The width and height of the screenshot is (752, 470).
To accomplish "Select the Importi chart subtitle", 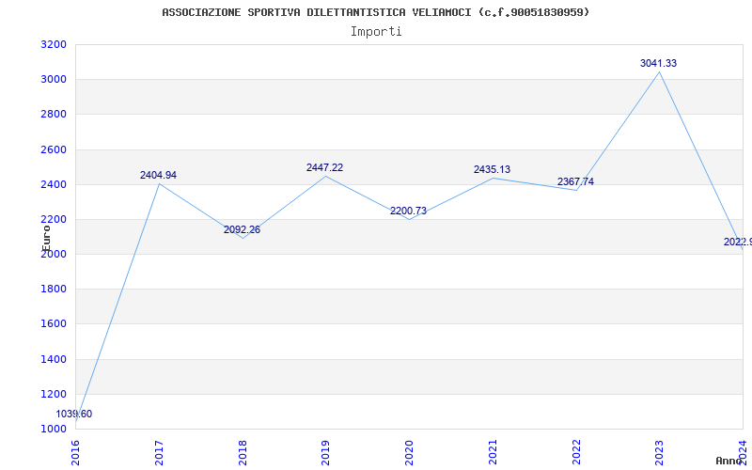I will coord(376,32).
